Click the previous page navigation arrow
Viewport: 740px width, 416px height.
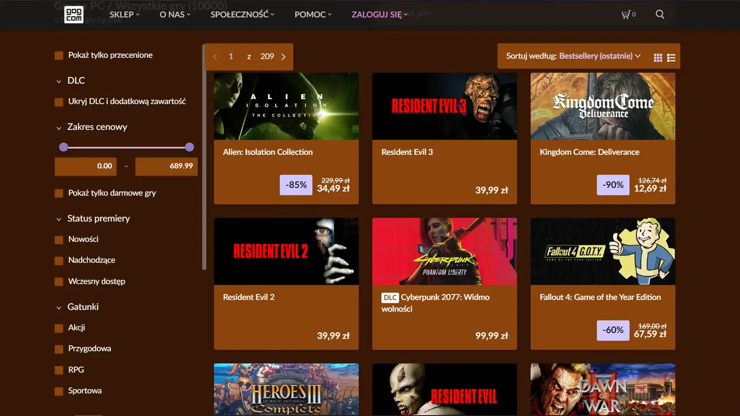[x=215, y=56]
